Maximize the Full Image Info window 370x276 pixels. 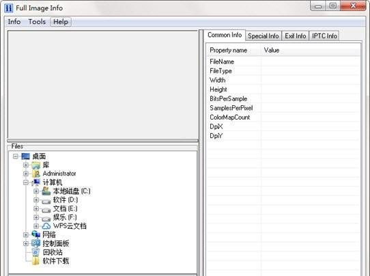[x=333, y=5]
